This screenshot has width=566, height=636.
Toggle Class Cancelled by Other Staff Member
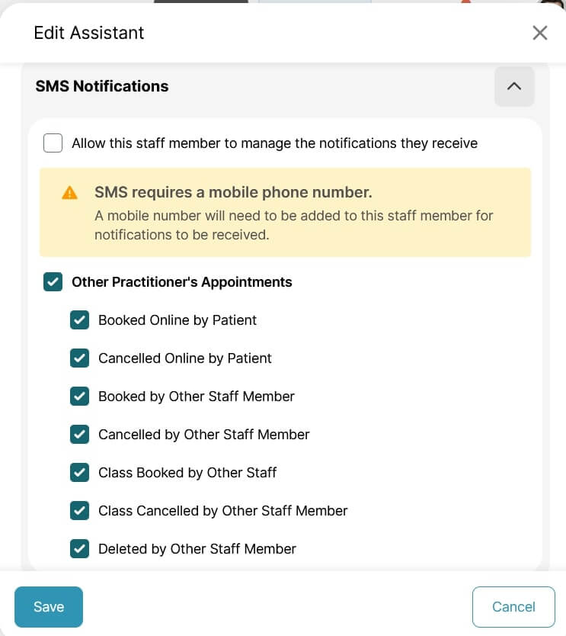[80, 511]
